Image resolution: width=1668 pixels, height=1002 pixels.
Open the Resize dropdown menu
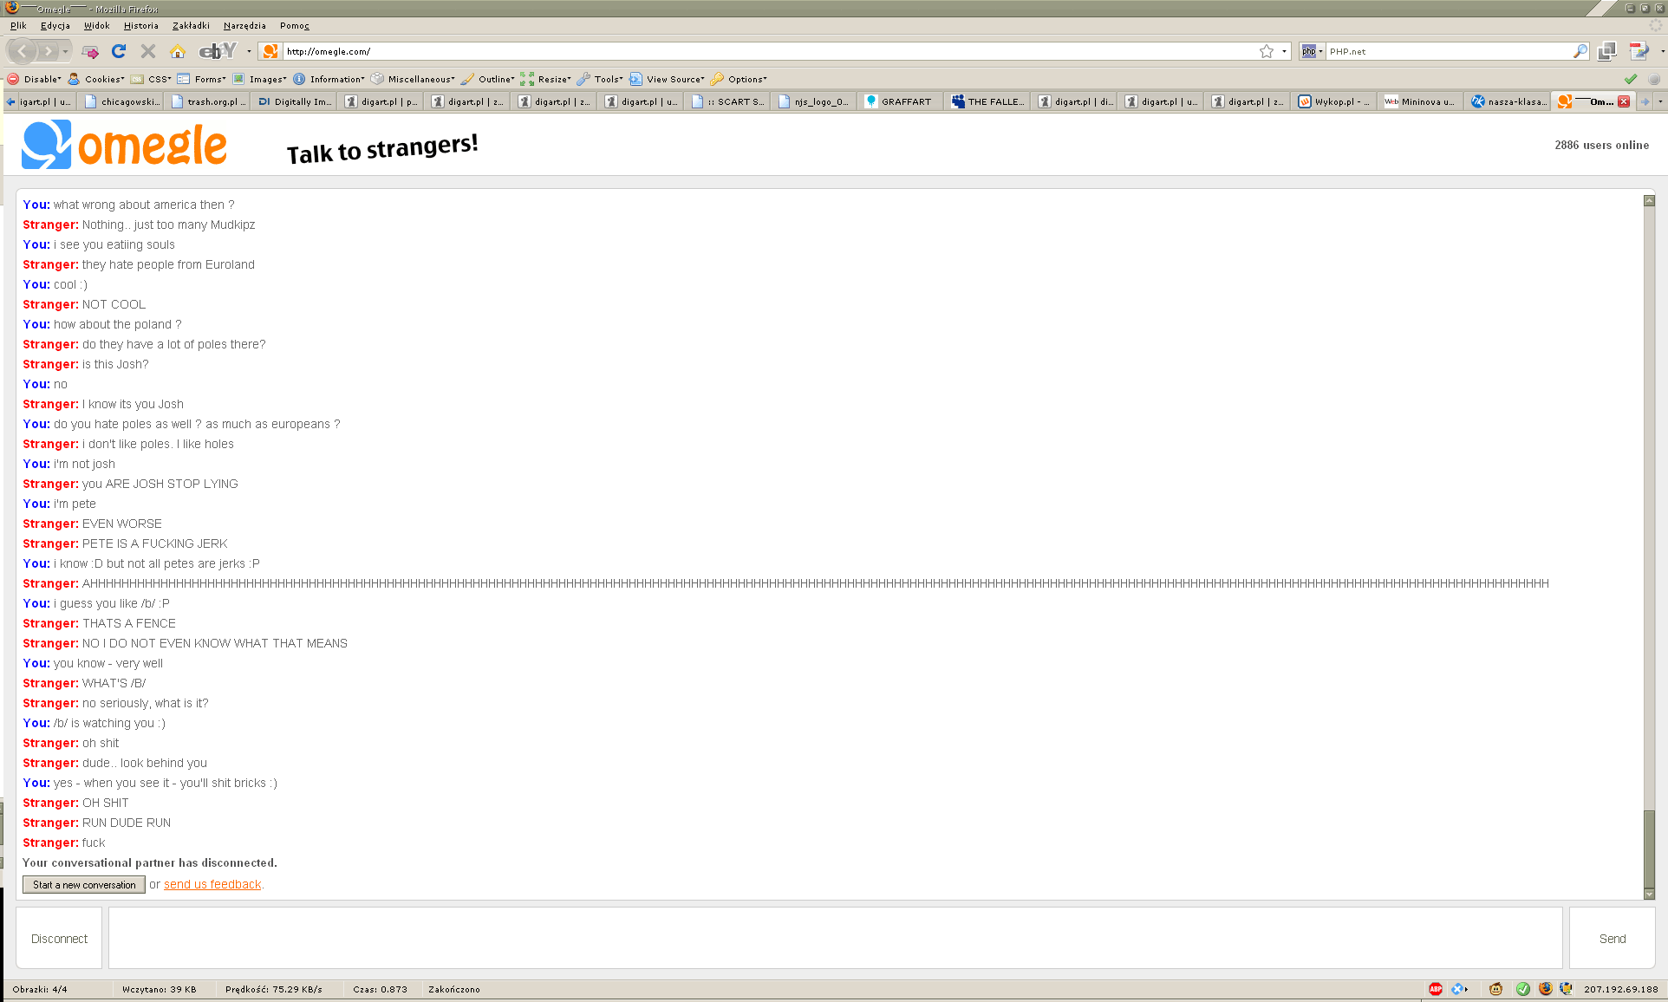[546, 79]
